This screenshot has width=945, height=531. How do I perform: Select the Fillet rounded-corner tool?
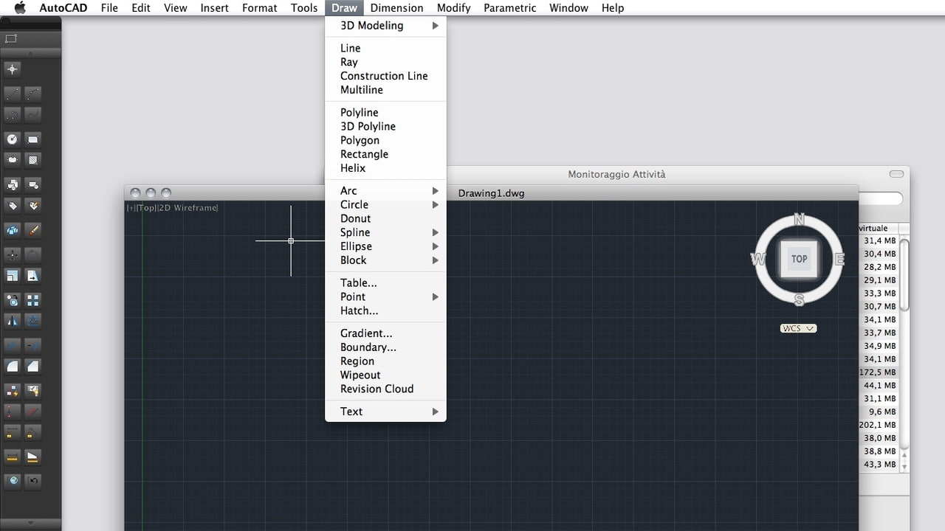[x=13, y=367]
